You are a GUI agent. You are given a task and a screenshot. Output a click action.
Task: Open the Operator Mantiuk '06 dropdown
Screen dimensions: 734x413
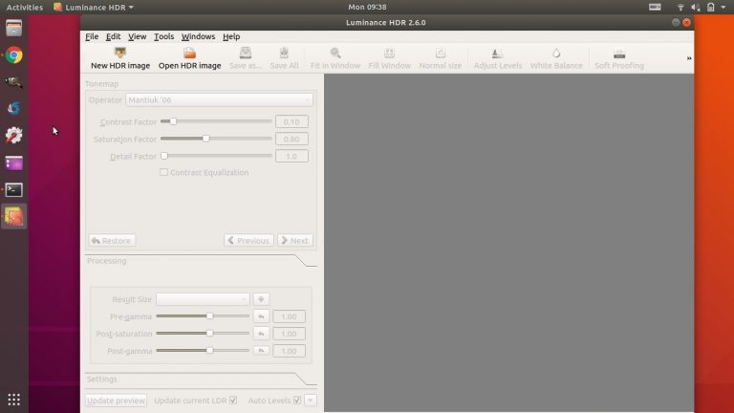[x=219, y=99]
